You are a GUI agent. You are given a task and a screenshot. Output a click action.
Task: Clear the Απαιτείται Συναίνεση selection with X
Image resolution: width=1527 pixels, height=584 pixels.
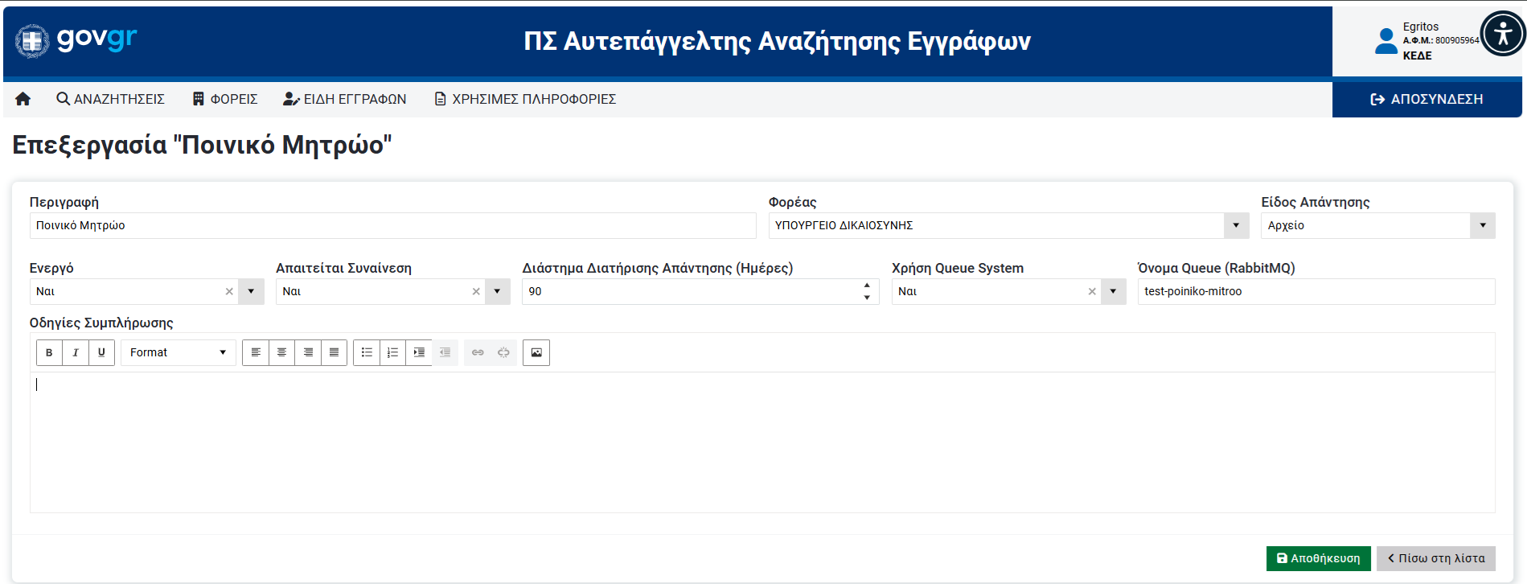476,291
